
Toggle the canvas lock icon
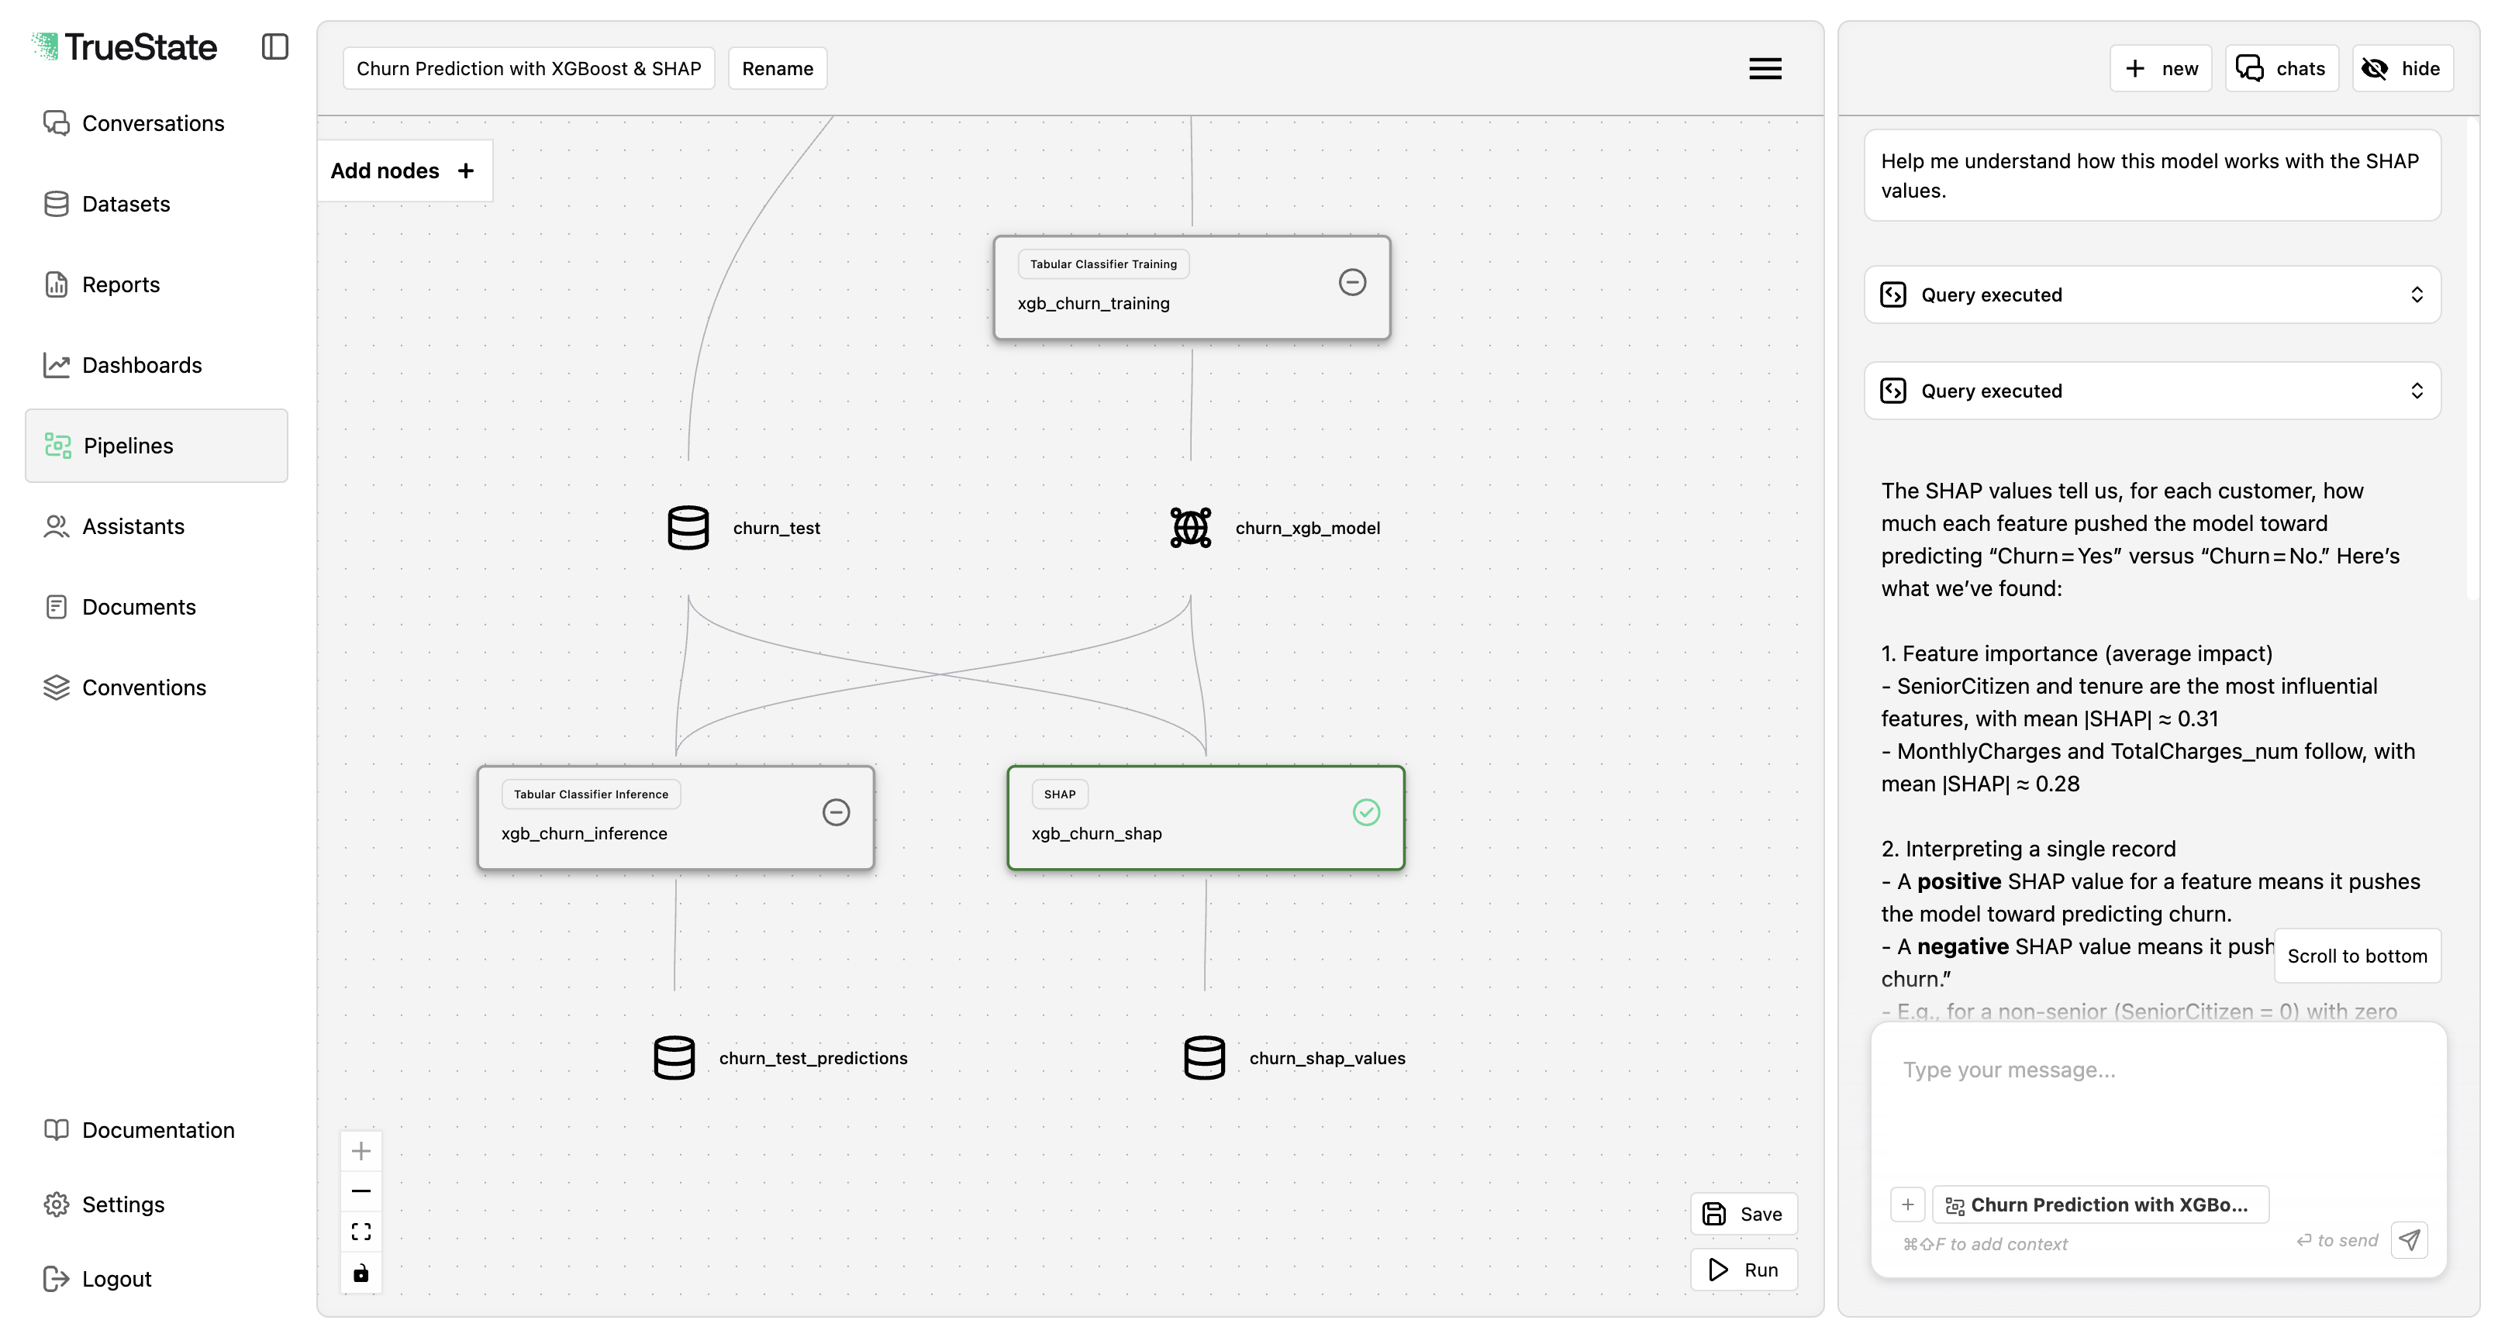click(x=361, y=1273)
